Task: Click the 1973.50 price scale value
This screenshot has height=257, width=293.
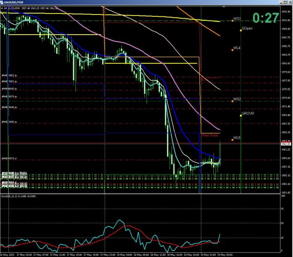Action: click(x=286, y=98)
